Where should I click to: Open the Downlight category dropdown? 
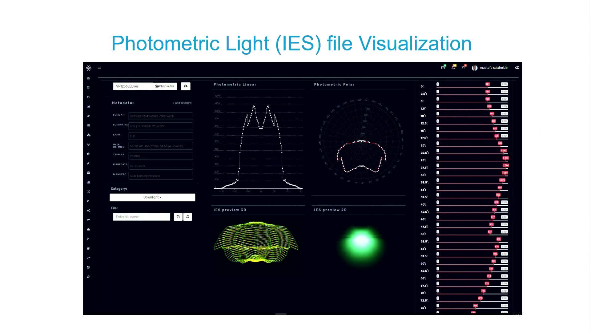pyautogui.click(x=152, y=197)
